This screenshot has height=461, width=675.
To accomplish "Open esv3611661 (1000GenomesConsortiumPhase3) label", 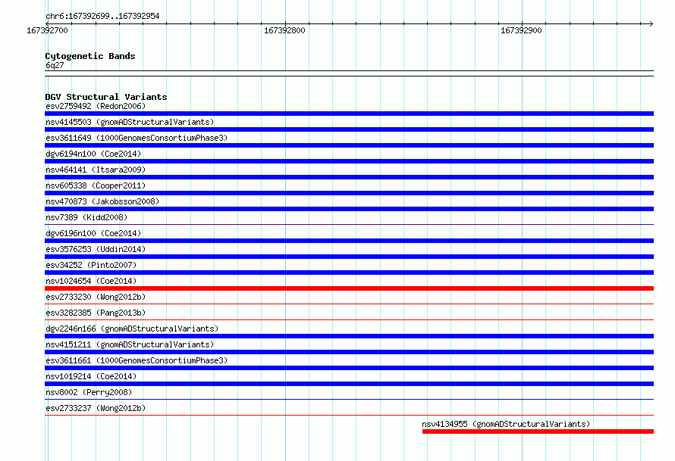I will [137, 360].
